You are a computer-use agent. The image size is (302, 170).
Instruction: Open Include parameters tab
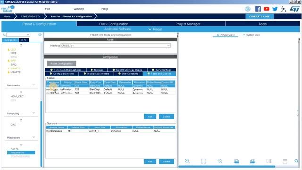coord(96,74)
